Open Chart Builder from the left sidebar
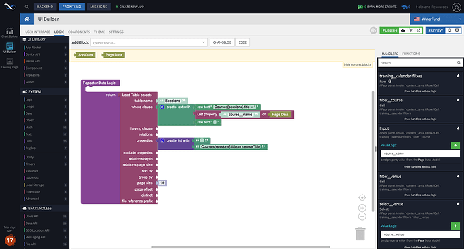The width and height of the screenshot is (464, 249). point(10,32)
